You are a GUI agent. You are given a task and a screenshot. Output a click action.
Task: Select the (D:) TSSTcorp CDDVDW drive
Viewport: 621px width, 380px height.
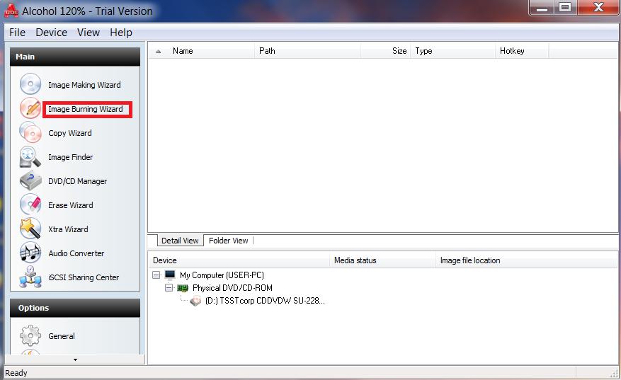tap(265, 301)
